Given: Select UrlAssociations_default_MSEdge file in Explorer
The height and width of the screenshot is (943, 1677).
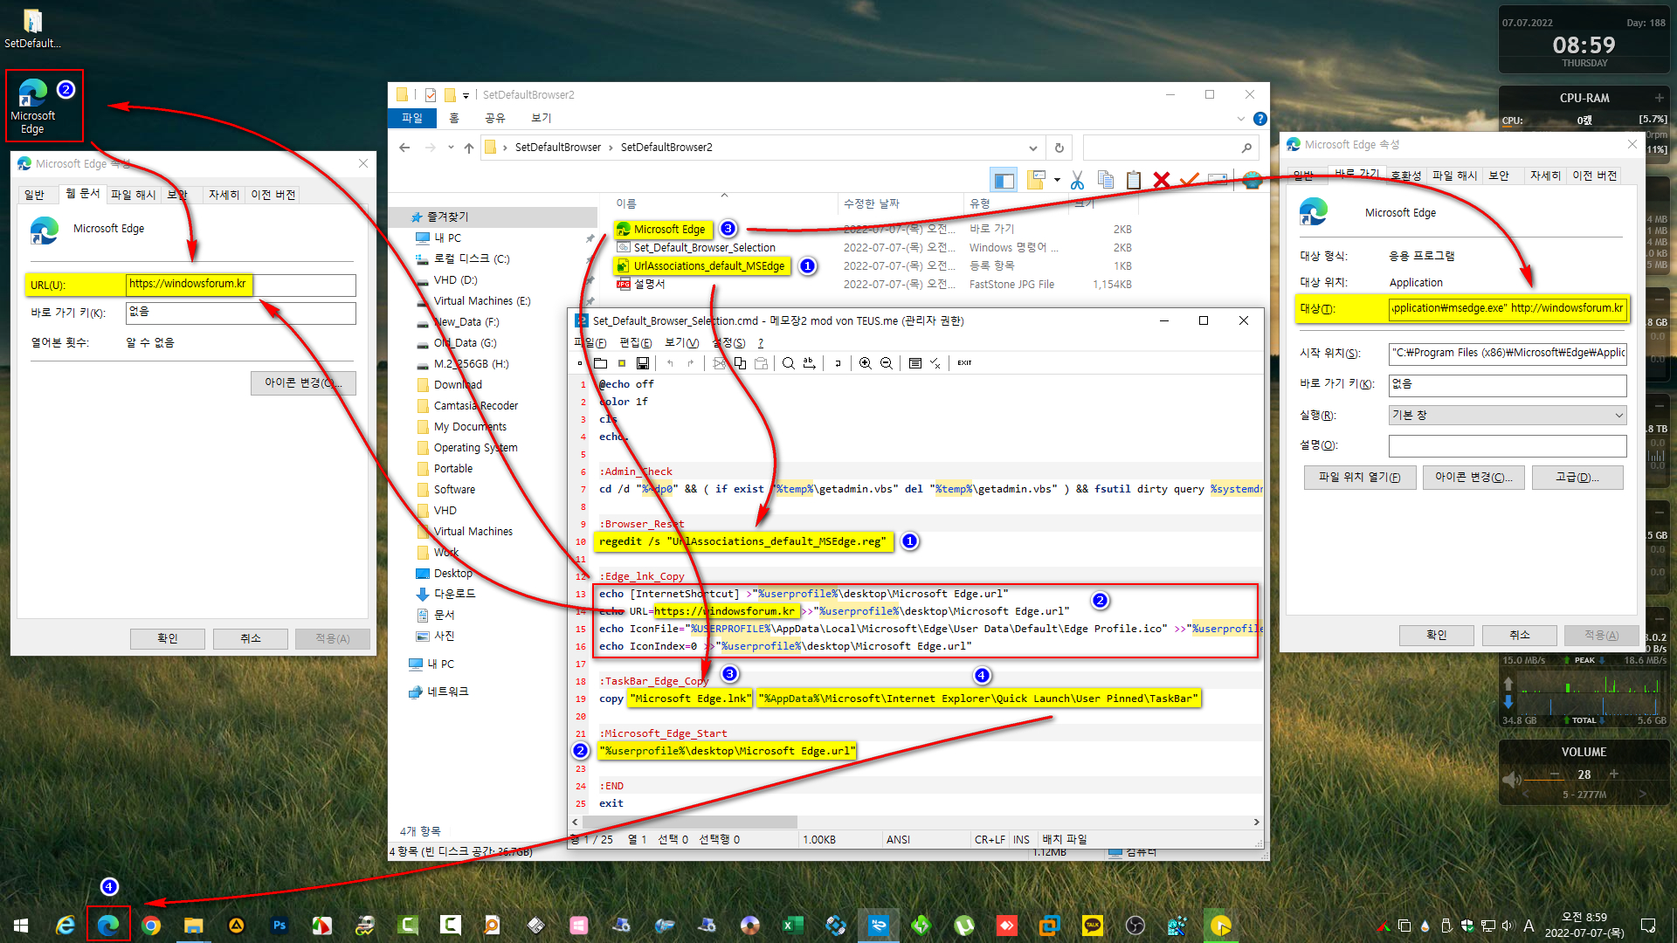Looking at the screenshot, I should coord(700,266).
